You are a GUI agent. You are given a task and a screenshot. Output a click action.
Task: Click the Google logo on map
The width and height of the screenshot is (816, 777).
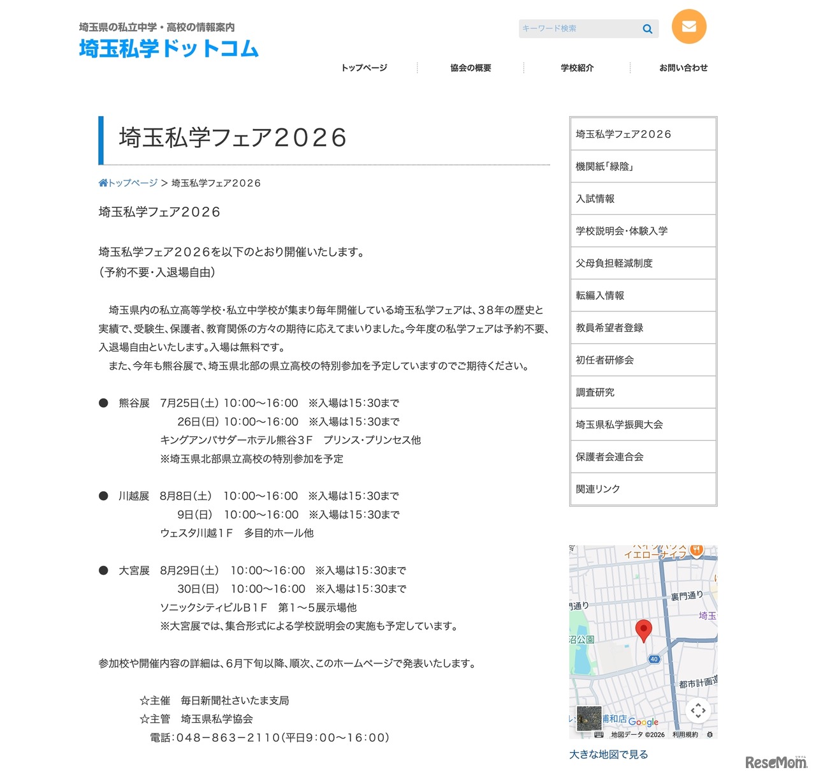[x=643, y=722]
